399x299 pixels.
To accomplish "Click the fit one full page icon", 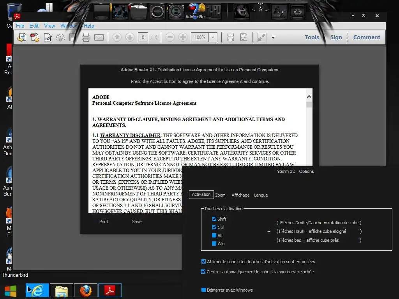I will (244, 37).
